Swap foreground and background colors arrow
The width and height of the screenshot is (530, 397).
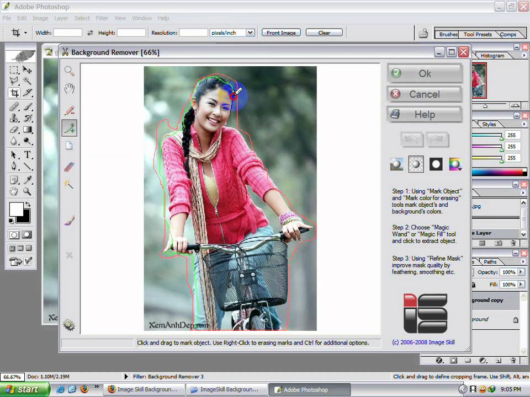(x=28, y=204)
